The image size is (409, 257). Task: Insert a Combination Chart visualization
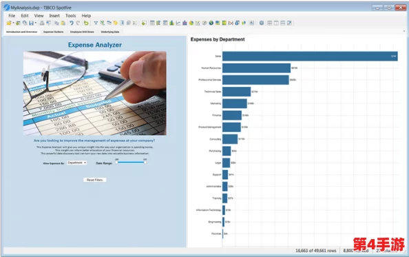point(185,23)
